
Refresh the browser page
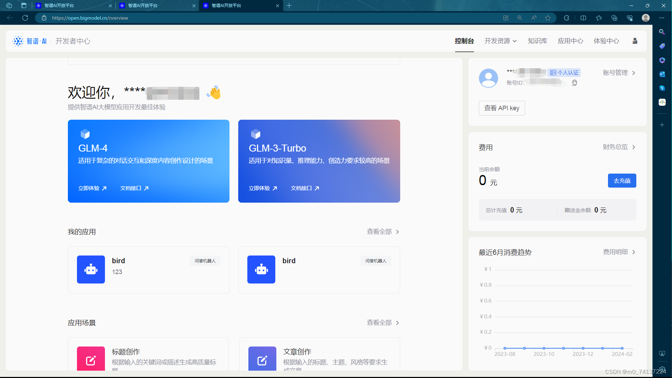25,18
